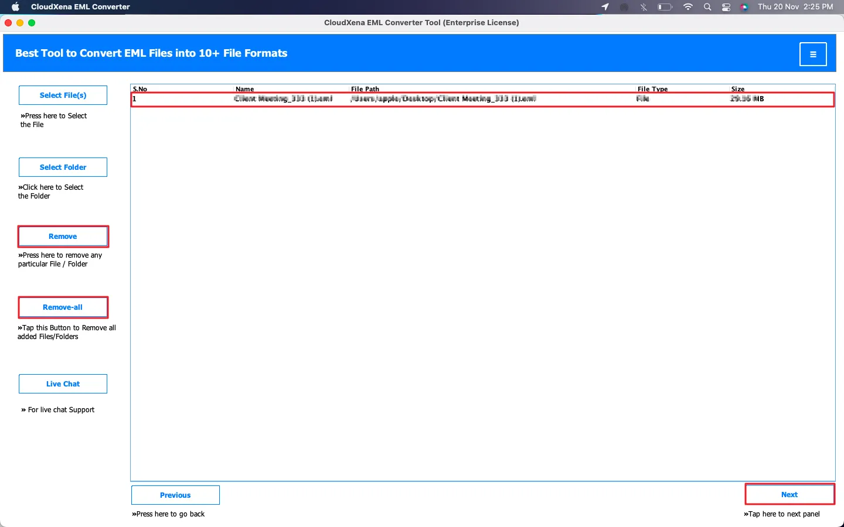Open the date and time display
Image resolution: width=844 pixels, height=527 pixels.
coord(795,7)
